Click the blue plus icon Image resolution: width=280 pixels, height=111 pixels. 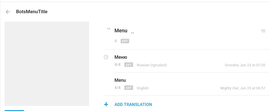coord(106,104)
